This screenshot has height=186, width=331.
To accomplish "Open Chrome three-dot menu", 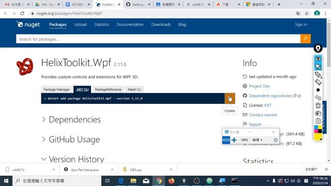I will click(x=325, y=13).
